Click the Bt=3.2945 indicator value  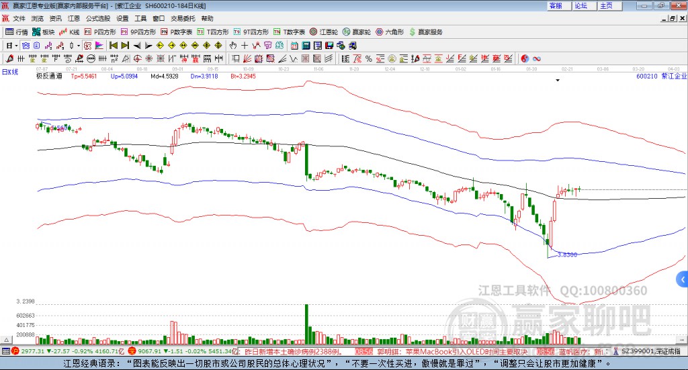click(243, 77)
